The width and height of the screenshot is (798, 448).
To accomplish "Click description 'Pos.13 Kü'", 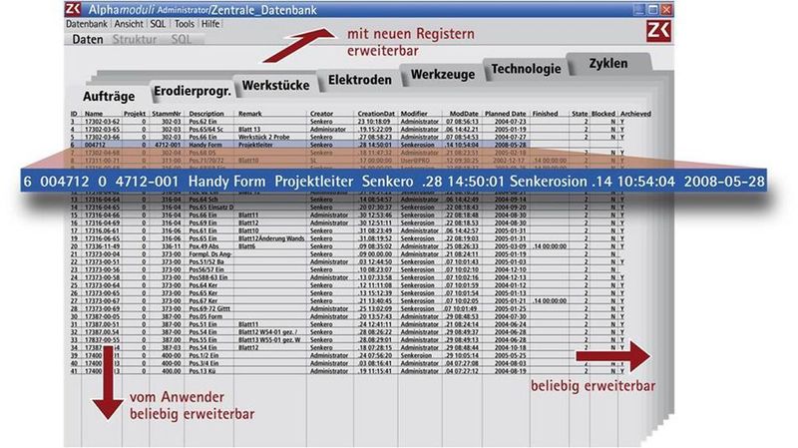I will pos(202,371).
